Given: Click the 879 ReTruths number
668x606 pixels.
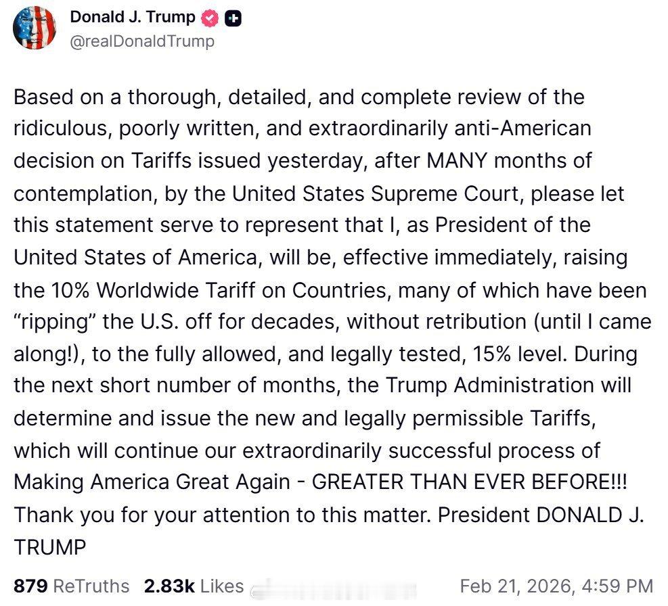Looking at the screenshot, I should coord(30,586).
